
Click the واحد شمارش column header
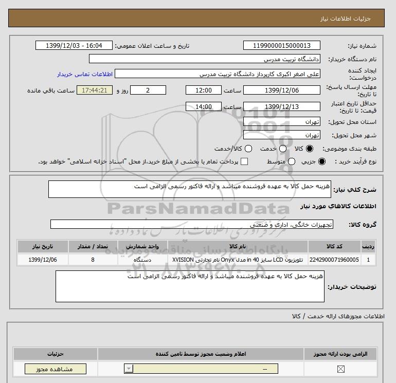[142, 246]
